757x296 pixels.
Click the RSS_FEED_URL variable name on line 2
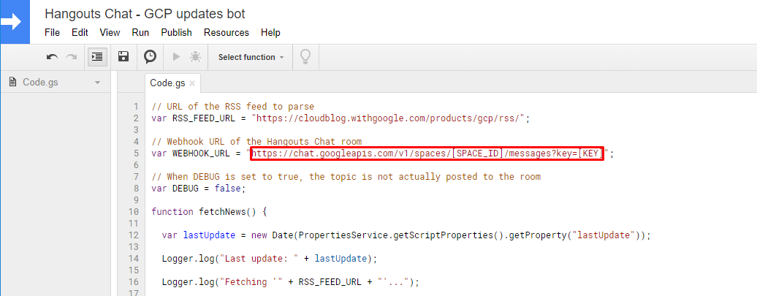pyautogui.click(x=204, y=118)
